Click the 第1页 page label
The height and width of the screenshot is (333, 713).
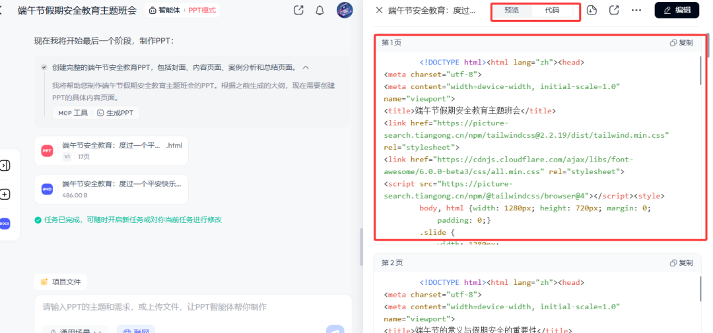tap(391, 43)
